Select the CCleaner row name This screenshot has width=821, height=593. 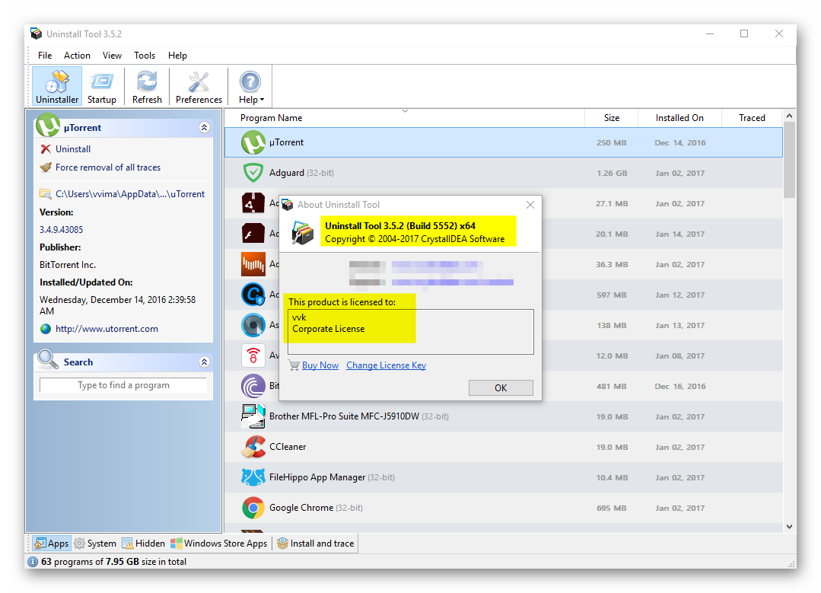pos(288,447)
